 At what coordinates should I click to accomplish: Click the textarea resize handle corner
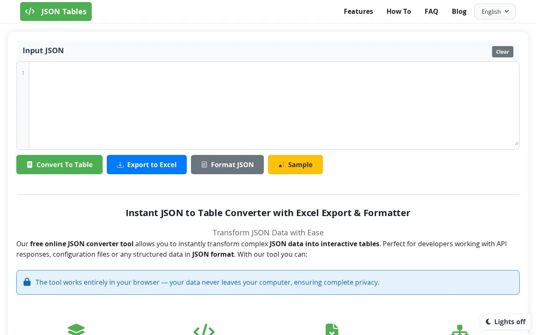click(x=516, y=143)
